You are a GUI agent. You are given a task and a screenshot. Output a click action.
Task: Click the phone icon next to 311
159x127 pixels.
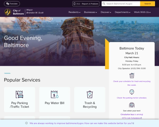[x=74, y=4]
